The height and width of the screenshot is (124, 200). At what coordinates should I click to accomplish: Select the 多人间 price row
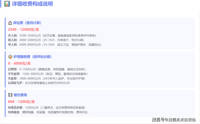tap(52, 36)
